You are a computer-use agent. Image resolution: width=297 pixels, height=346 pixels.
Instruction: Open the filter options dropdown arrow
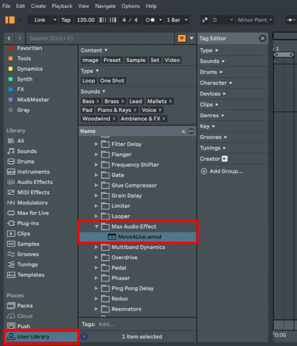point(192,38)
